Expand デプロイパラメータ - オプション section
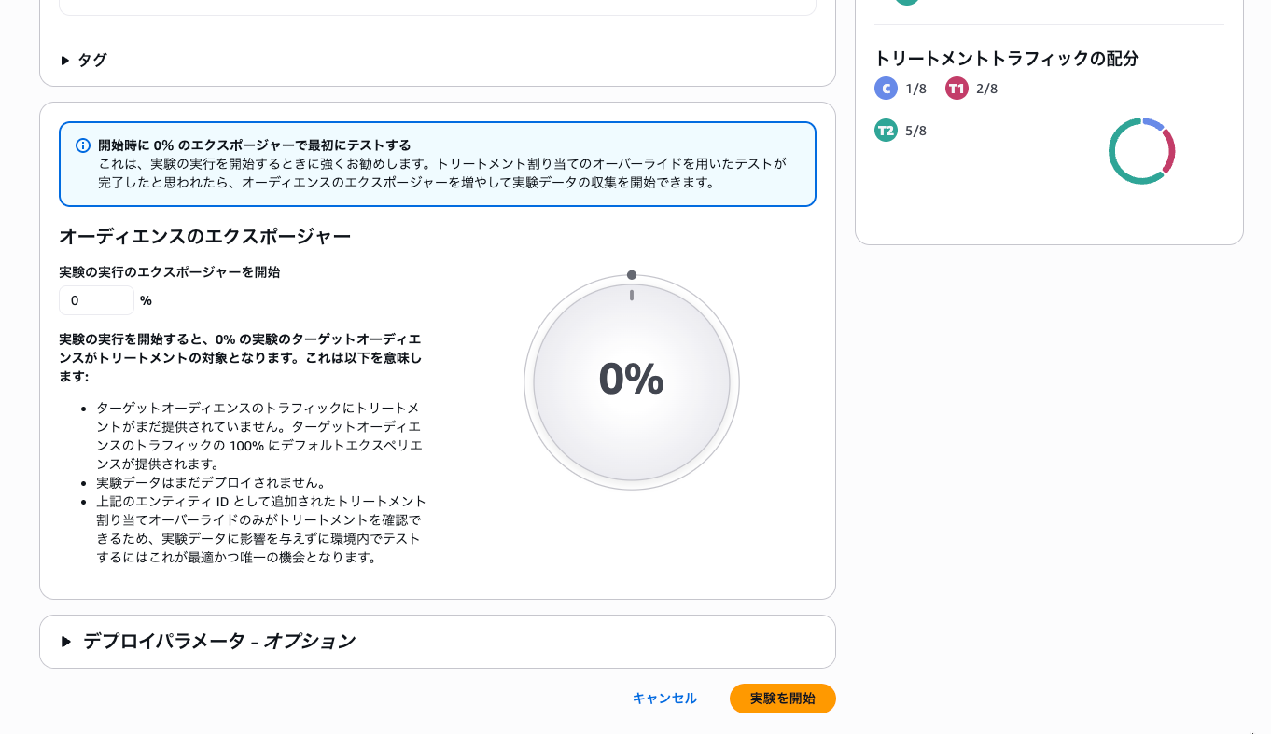 pyautogui.click(x=208, y=642)
